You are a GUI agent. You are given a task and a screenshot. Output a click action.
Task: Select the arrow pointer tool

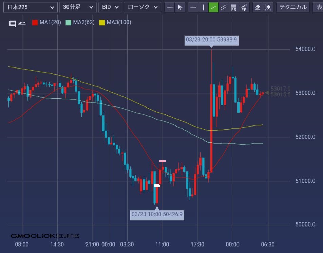[x=180, y=7]
